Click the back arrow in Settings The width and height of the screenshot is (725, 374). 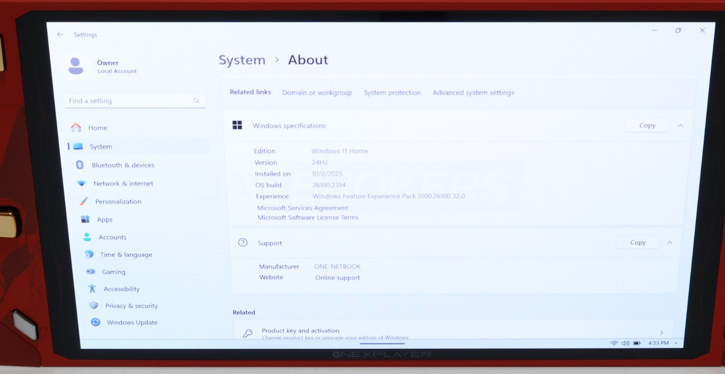click(60, 34)
